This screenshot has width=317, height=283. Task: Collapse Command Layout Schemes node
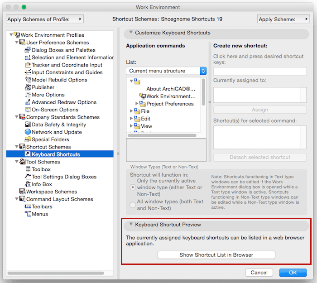(17, 199)
